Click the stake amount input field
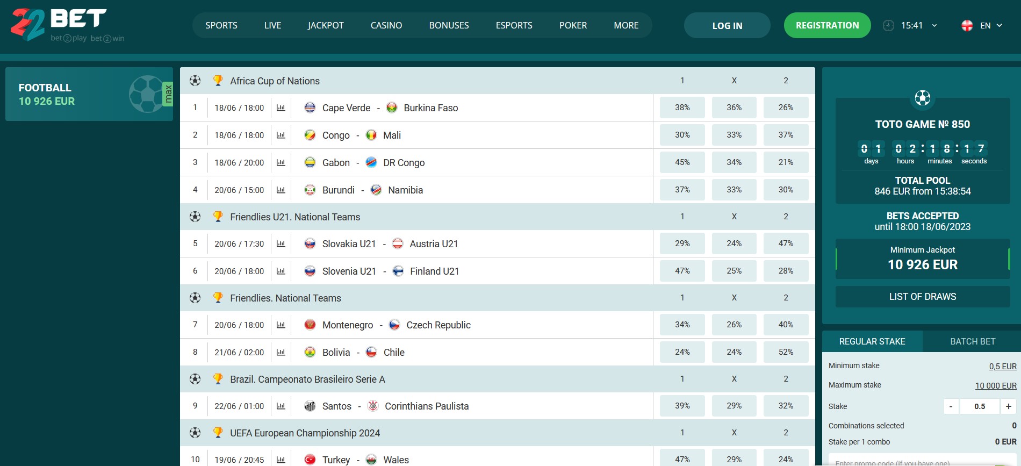 pos(980,406)
